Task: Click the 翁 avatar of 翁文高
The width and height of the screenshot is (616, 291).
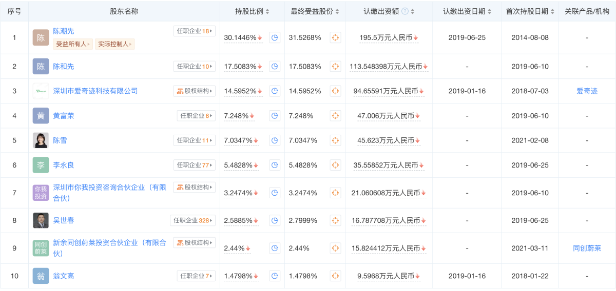Action: (x=41, y=276)
